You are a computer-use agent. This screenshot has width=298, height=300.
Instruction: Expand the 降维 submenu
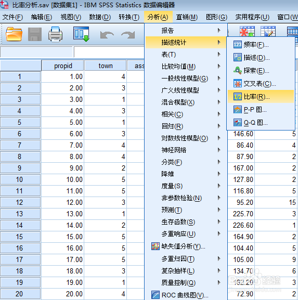(x=186, y=174)
